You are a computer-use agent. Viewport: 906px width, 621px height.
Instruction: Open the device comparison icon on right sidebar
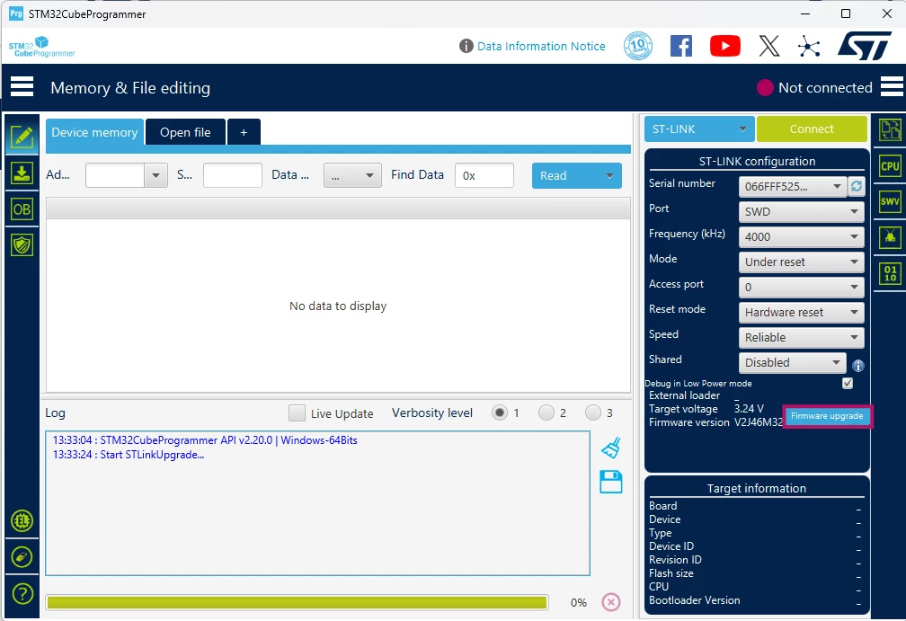click(890, 129)
